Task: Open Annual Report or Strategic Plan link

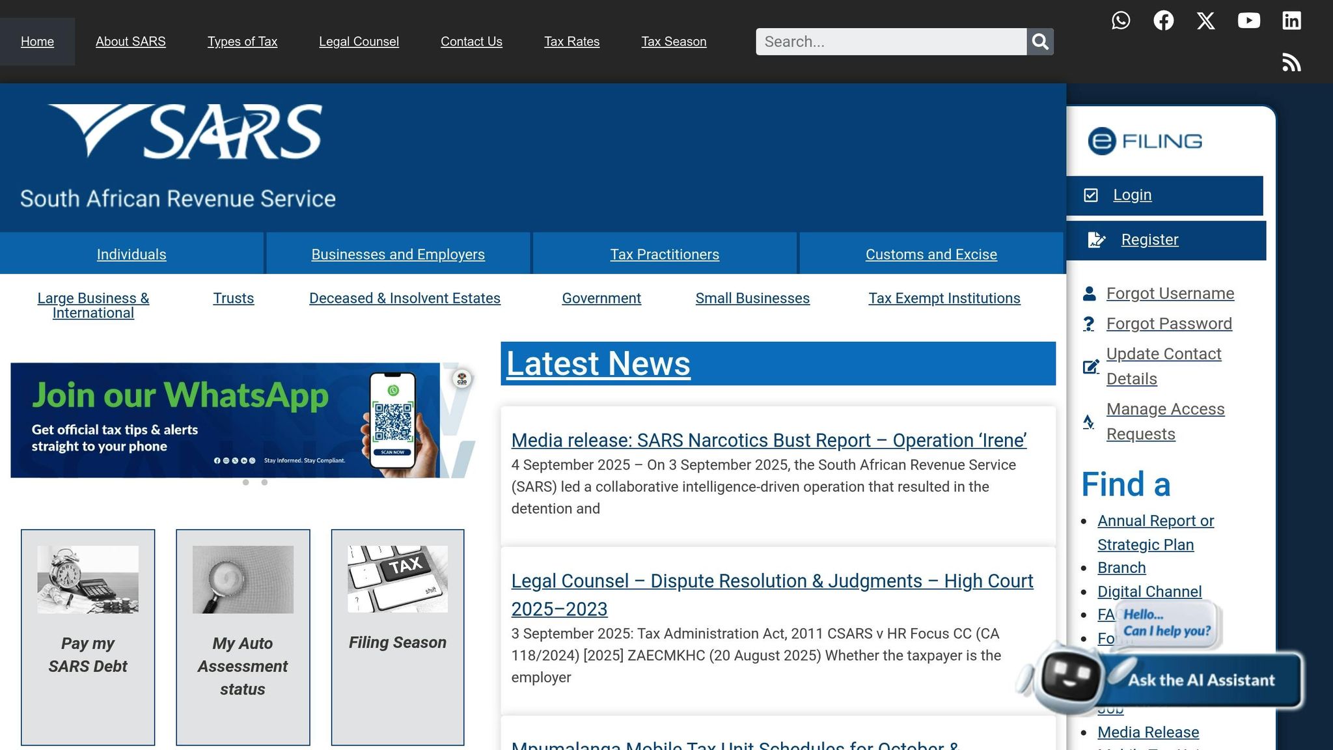Action: pos(1155,533)
